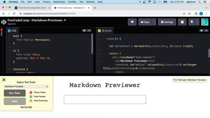Click the FCC Test Suite badge
The height and width of the screenshot is (118, 210).
pyautogui.click(x=189, y=80)
